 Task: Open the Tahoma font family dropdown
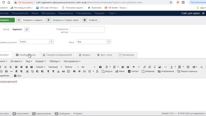coord(71,67)
